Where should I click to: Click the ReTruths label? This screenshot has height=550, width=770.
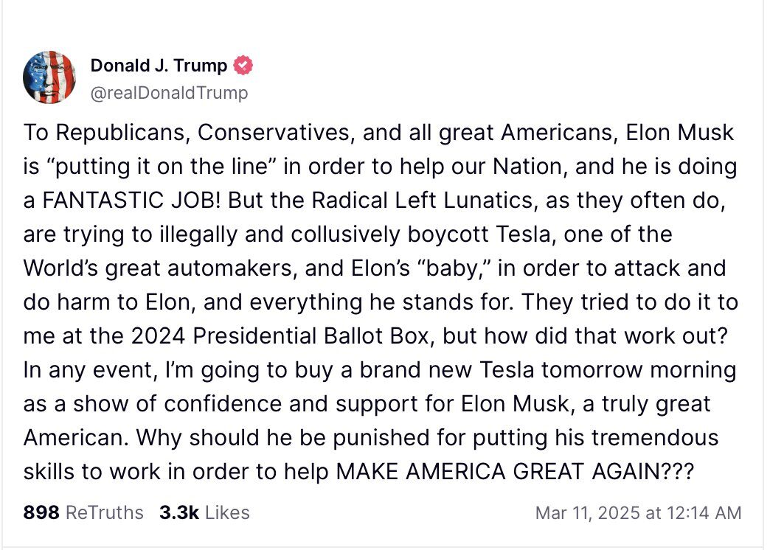pos(104,512)
